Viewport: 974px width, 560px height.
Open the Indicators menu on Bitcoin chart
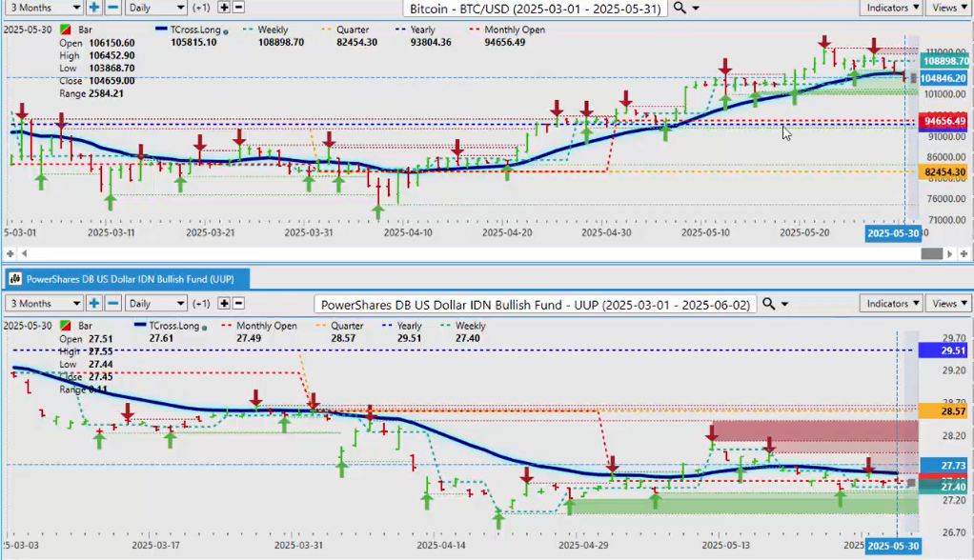tap(891, 8)
